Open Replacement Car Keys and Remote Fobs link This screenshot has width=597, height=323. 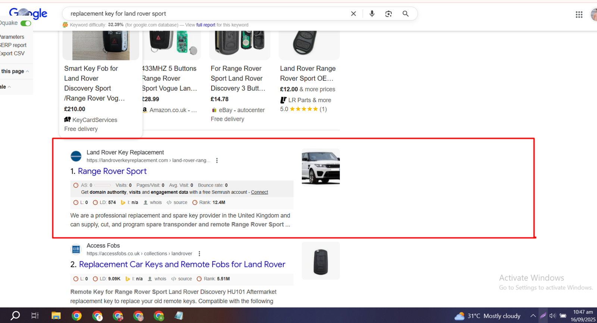pyautogui.click(x=182, y=264)
